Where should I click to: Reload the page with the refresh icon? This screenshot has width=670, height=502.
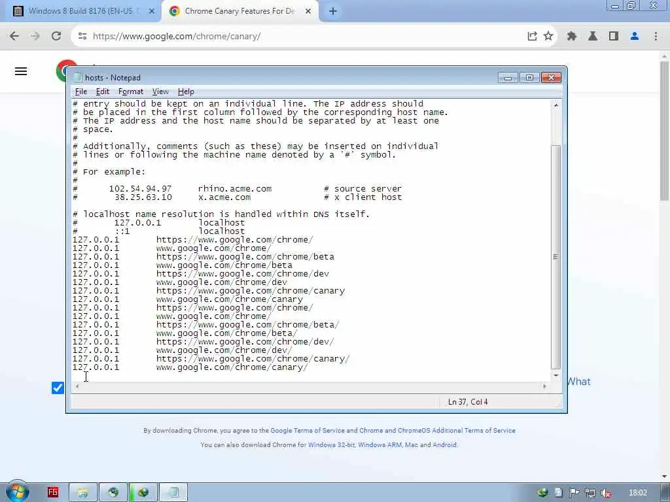[x=56, y=37]
